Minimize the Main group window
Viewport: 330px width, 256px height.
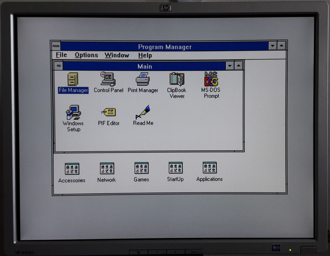(x=230, y=66)
